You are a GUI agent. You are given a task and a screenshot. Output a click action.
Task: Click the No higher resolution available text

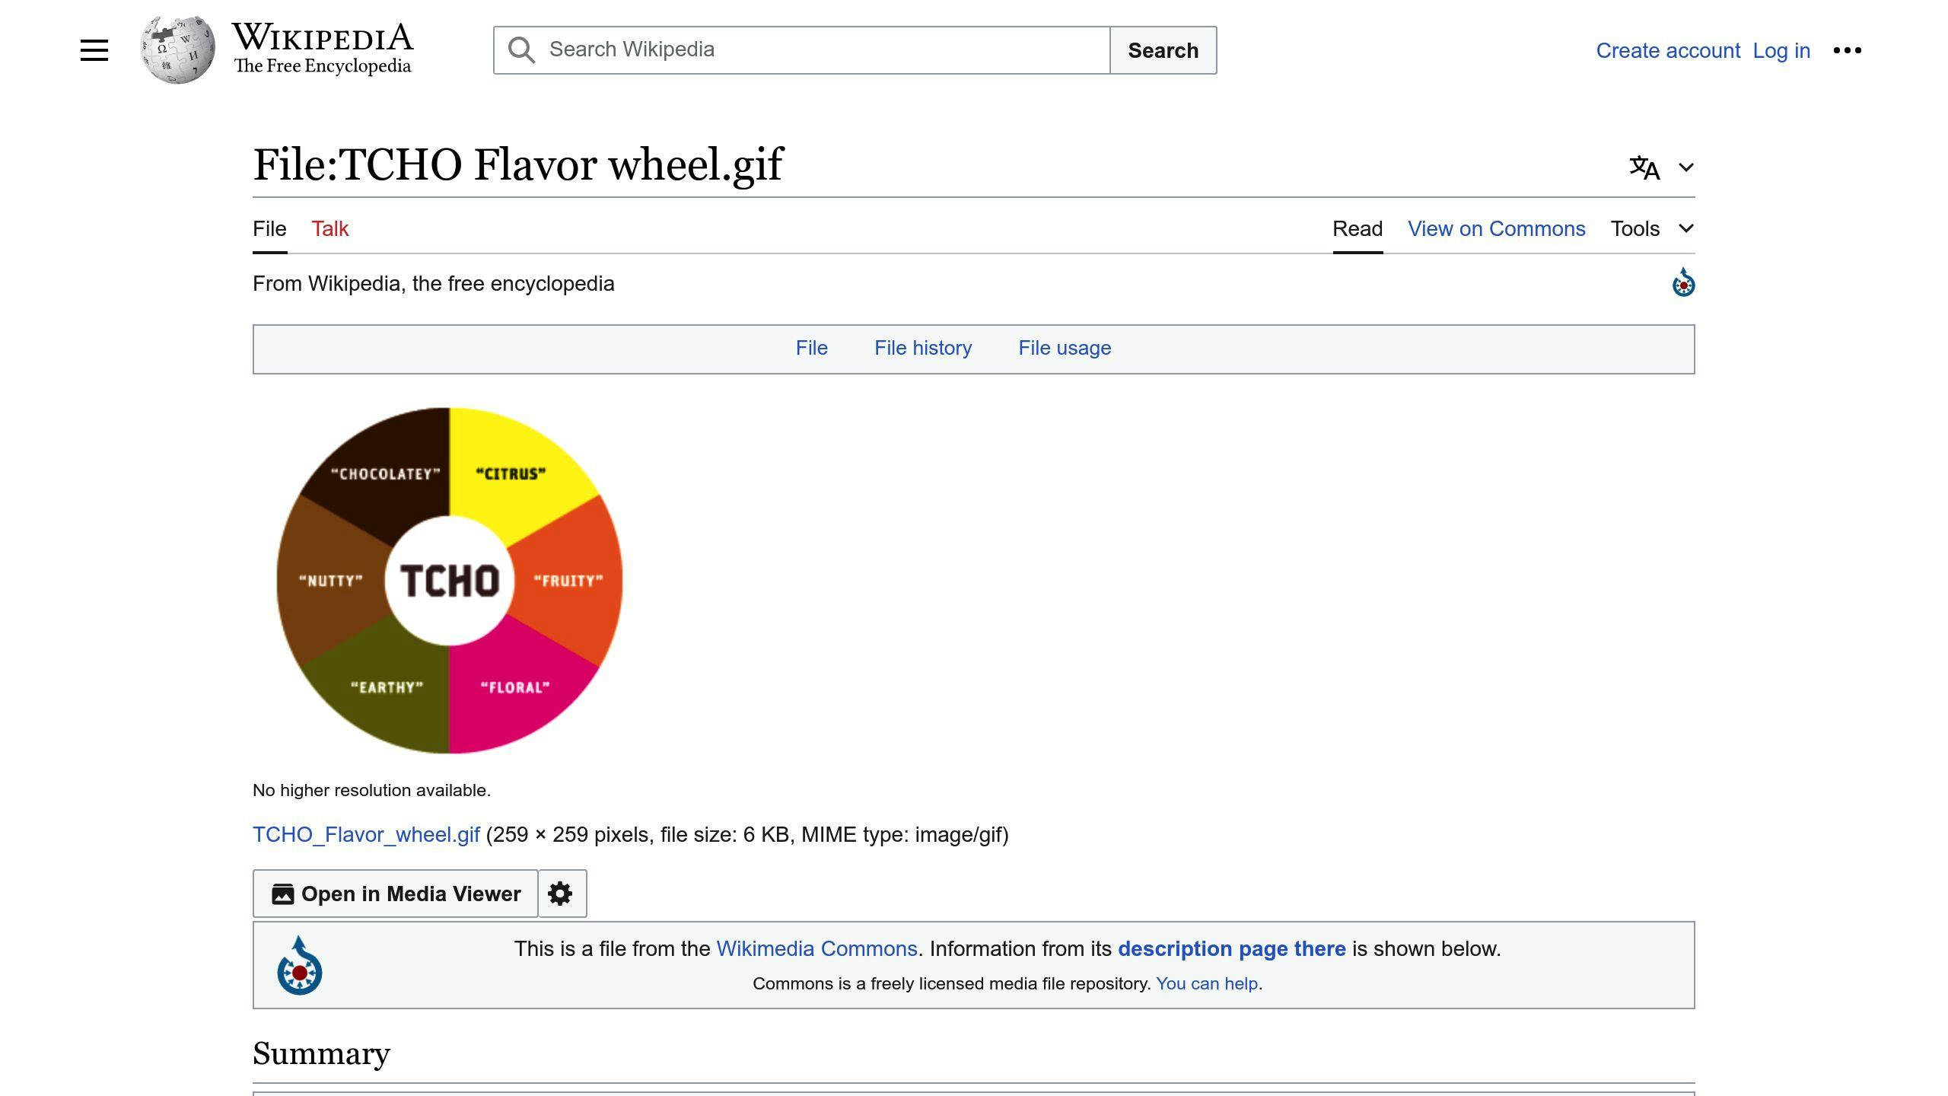(x=371, y=791)
